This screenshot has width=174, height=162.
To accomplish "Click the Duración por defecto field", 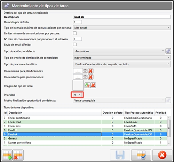I will (77, 22).
